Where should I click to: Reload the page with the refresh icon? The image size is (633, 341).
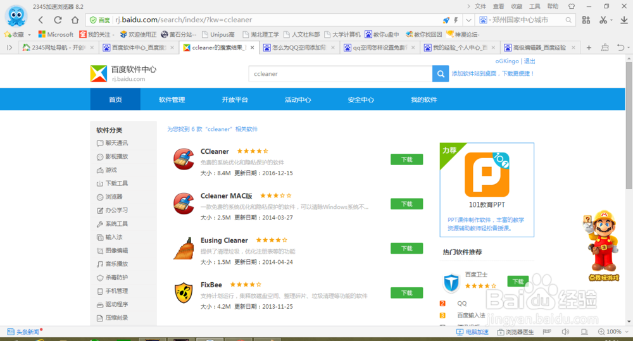click(58, 20)
